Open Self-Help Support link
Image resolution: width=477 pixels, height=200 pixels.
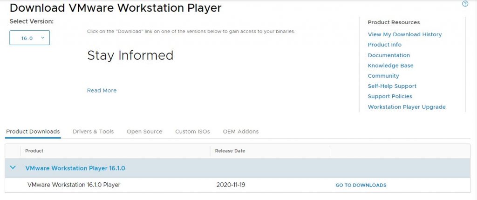(392, 86)
